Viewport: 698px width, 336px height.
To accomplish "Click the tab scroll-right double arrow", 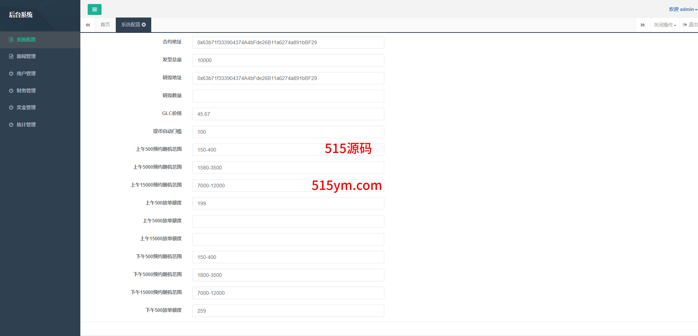I will (642, 25).
